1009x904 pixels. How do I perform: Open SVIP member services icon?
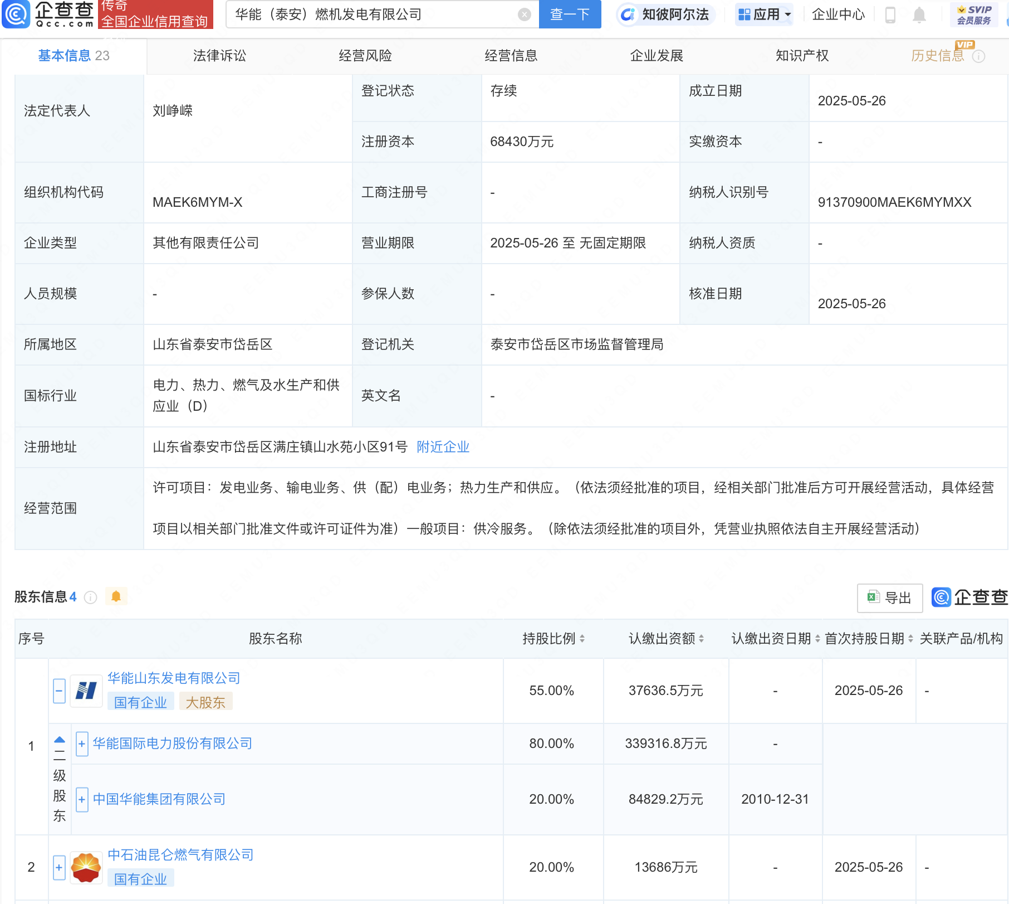click(x=974, y=14)
